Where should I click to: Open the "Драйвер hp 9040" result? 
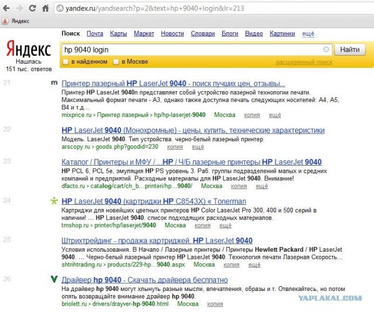144,280
